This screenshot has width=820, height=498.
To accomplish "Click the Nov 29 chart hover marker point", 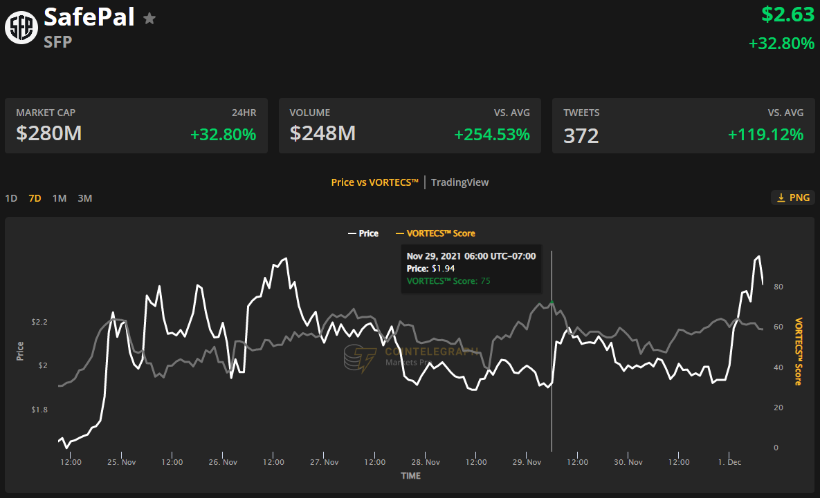I will click(x=552, y=303).
